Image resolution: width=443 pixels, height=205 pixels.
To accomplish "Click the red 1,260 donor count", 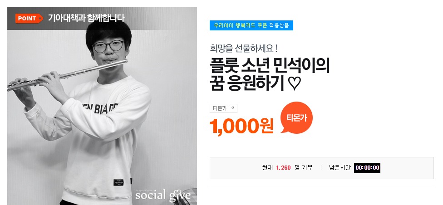I will [283, 168].
